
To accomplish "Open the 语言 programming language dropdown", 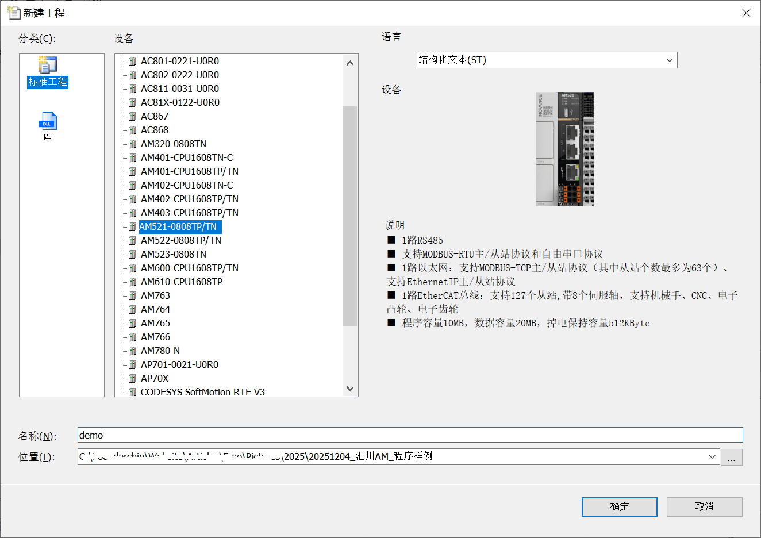I will click(668, 60).
